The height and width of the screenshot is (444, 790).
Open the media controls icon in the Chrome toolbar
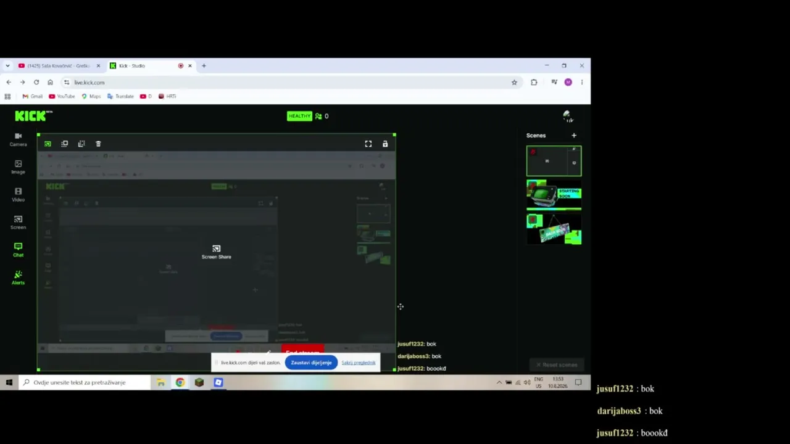(554, 82)
